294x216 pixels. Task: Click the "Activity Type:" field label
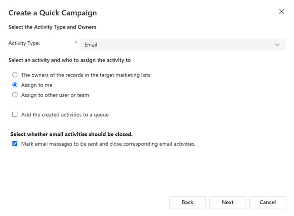click(24, 43)
